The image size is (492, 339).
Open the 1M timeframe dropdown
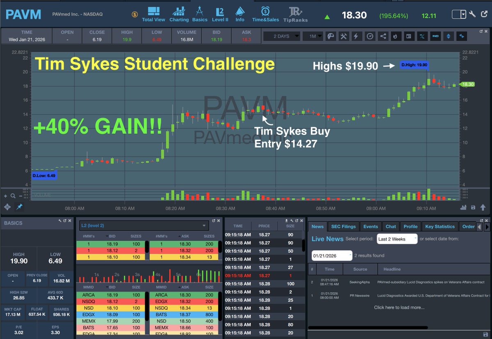pyautogui.click(x=312, y=36)
